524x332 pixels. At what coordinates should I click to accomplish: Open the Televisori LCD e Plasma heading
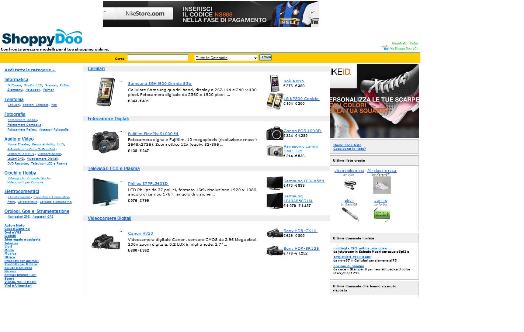point(114,169)
